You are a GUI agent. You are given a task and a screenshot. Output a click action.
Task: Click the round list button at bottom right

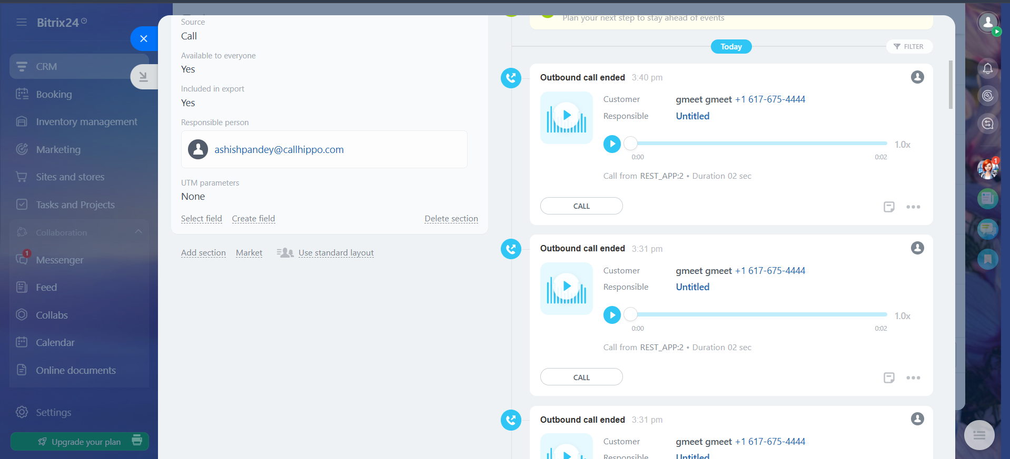point(979,435)
